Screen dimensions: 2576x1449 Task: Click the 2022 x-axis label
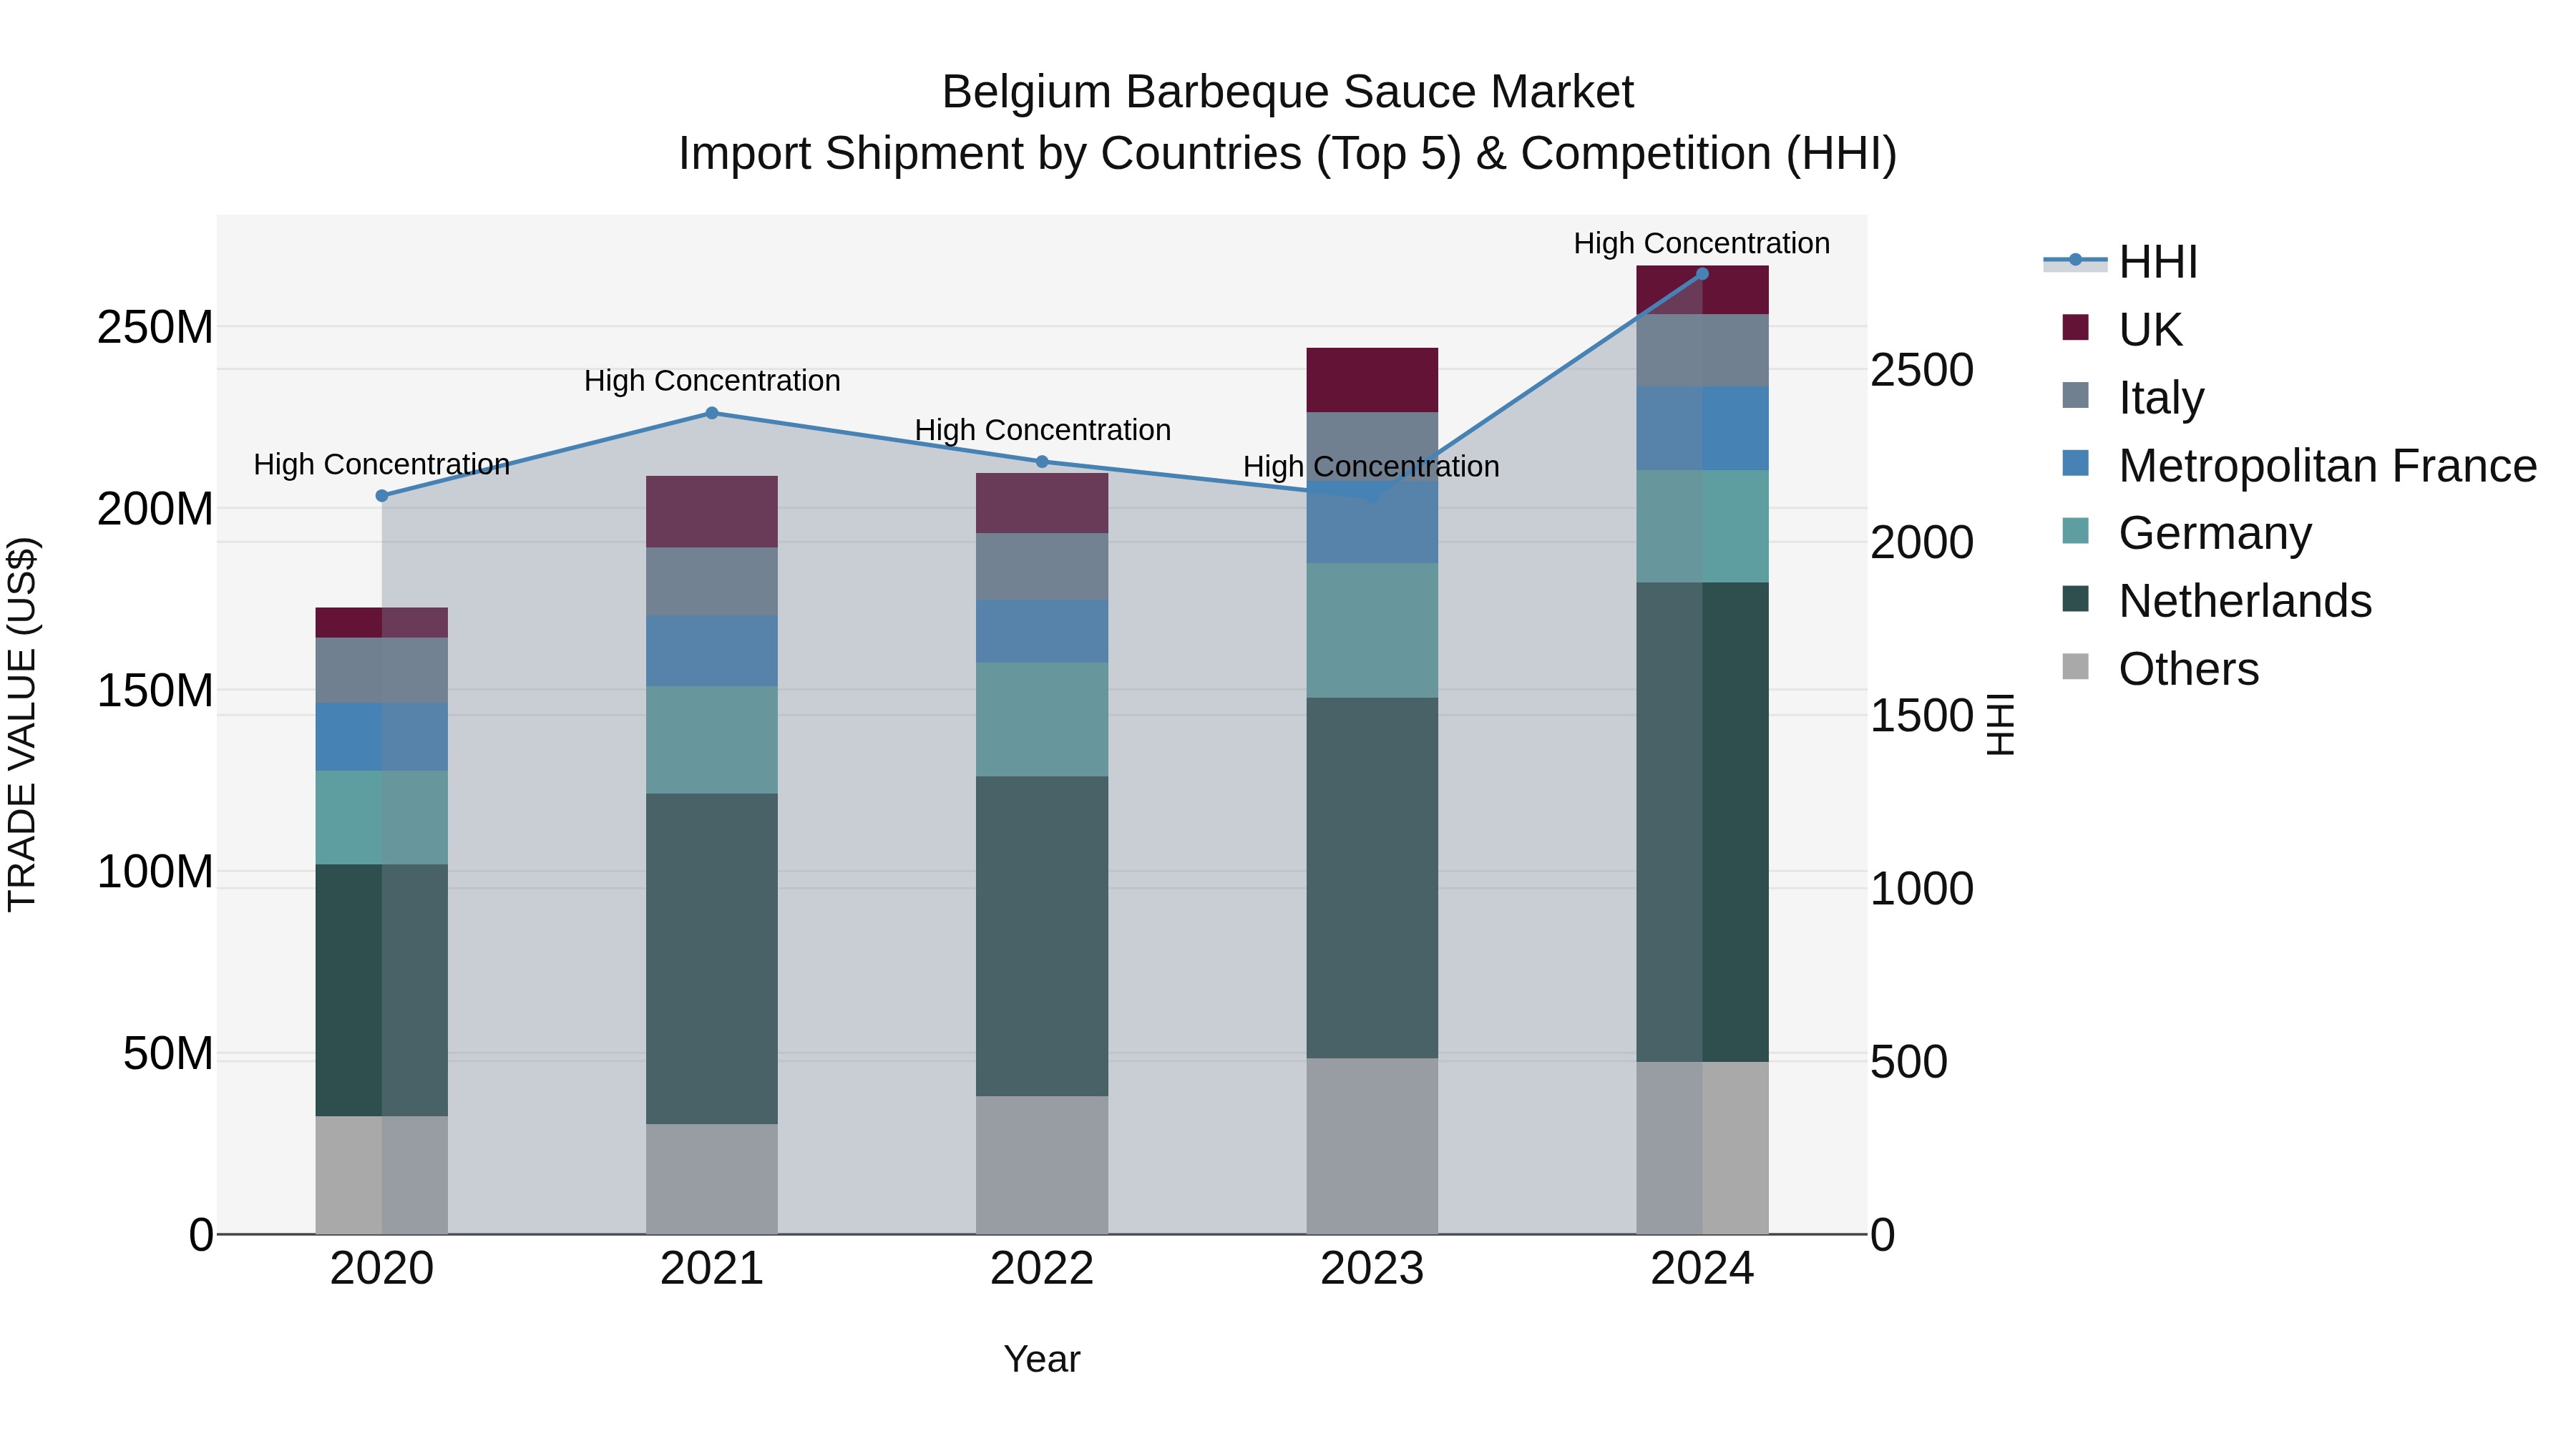point(1042,1269)
